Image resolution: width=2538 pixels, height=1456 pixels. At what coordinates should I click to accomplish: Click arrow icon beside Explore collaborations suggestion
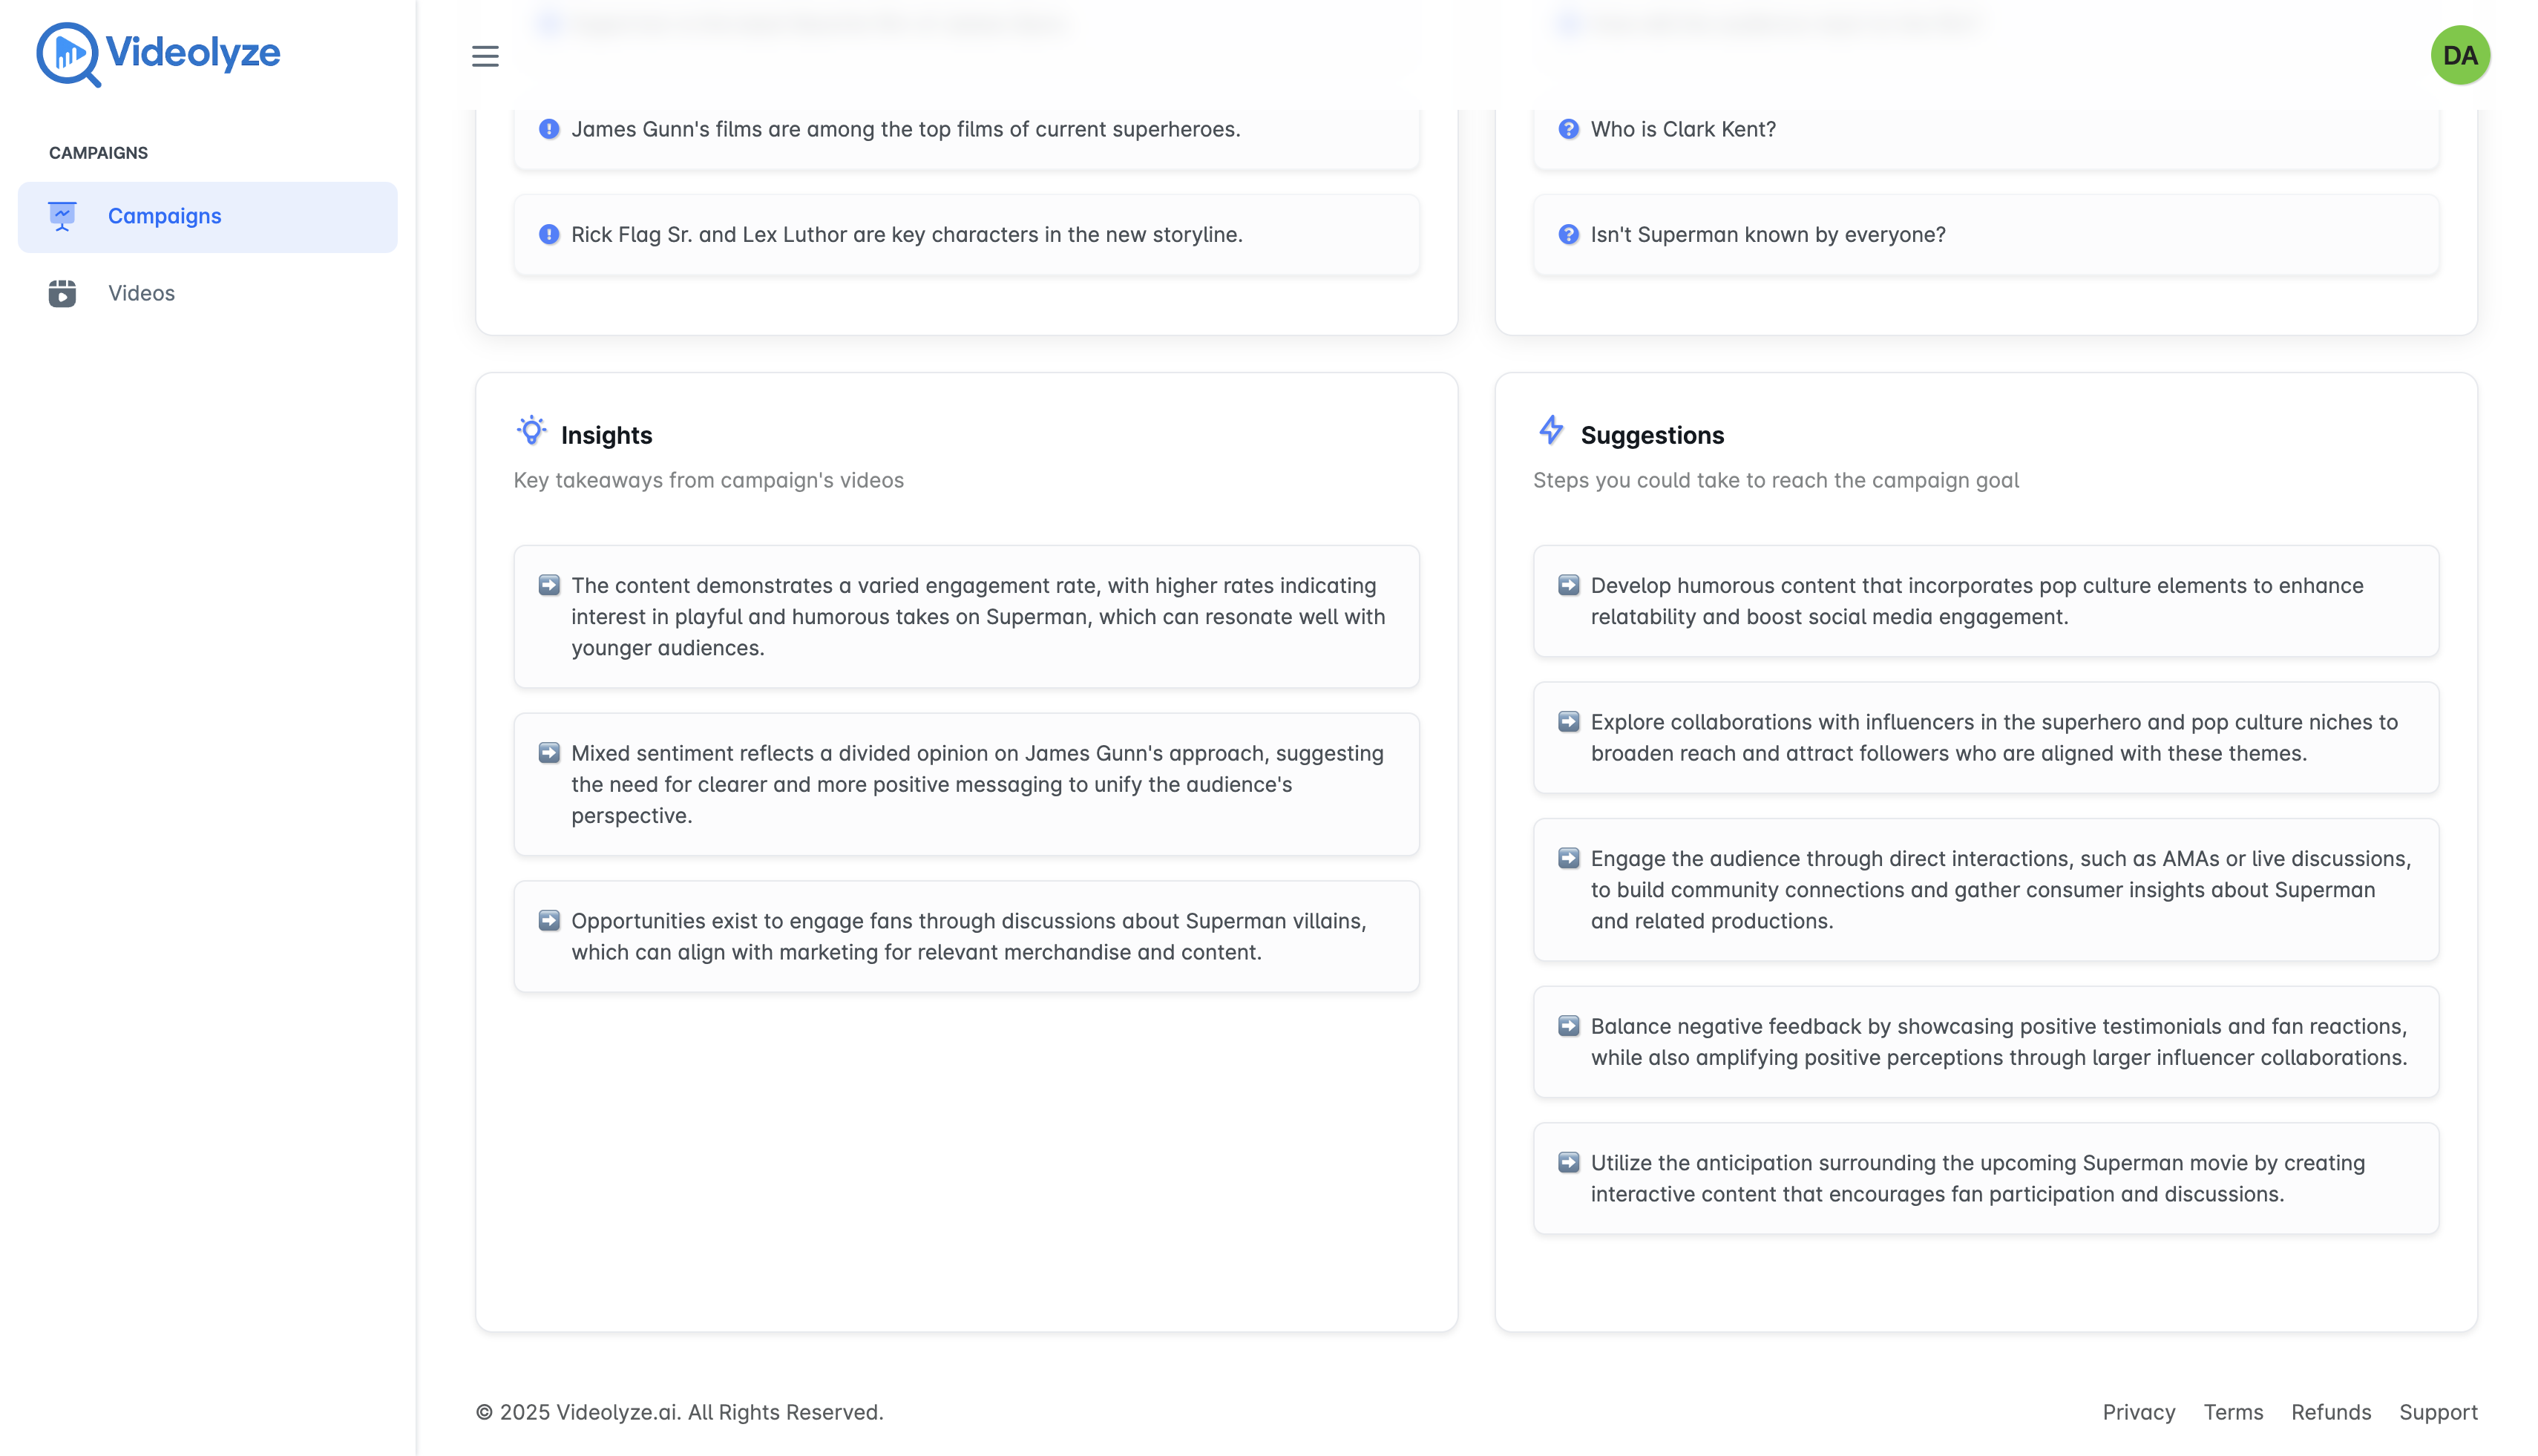[x=1568, y=722]
